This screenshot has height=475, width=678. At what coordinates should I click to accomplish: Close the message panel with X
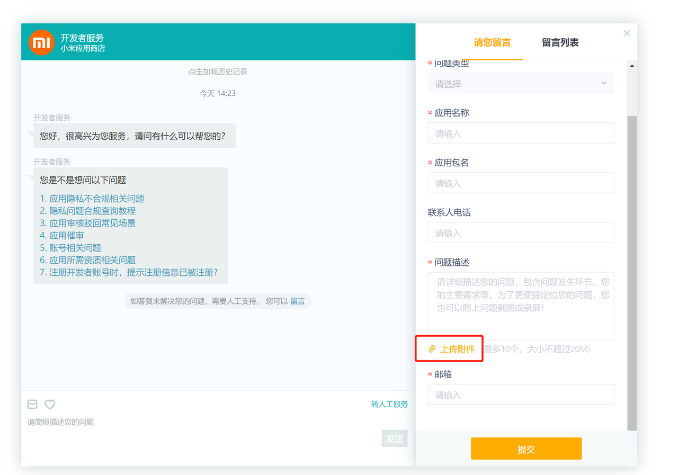tap(627, 33)
